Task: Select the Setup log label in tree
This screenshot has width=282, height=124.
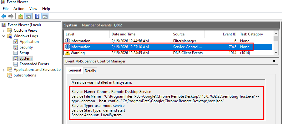Action: click(x=24, y=53)
